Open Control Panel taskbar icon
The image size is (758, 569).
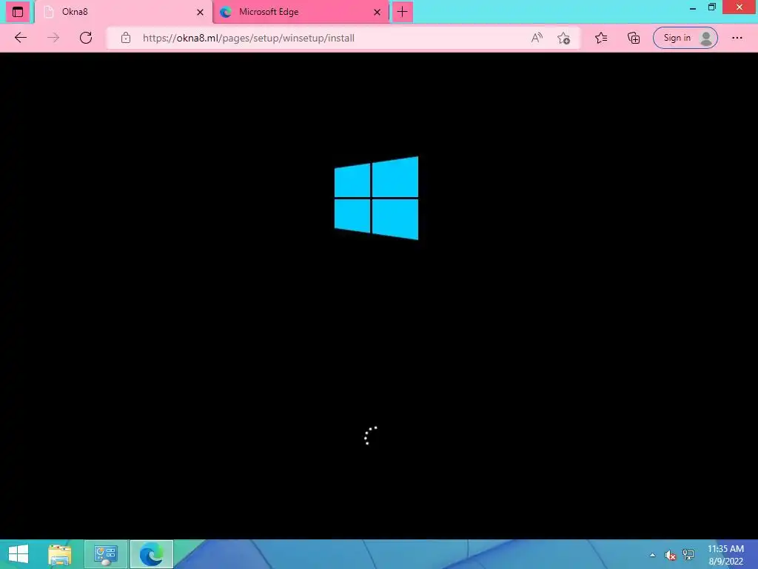click(x=106, y=554)
